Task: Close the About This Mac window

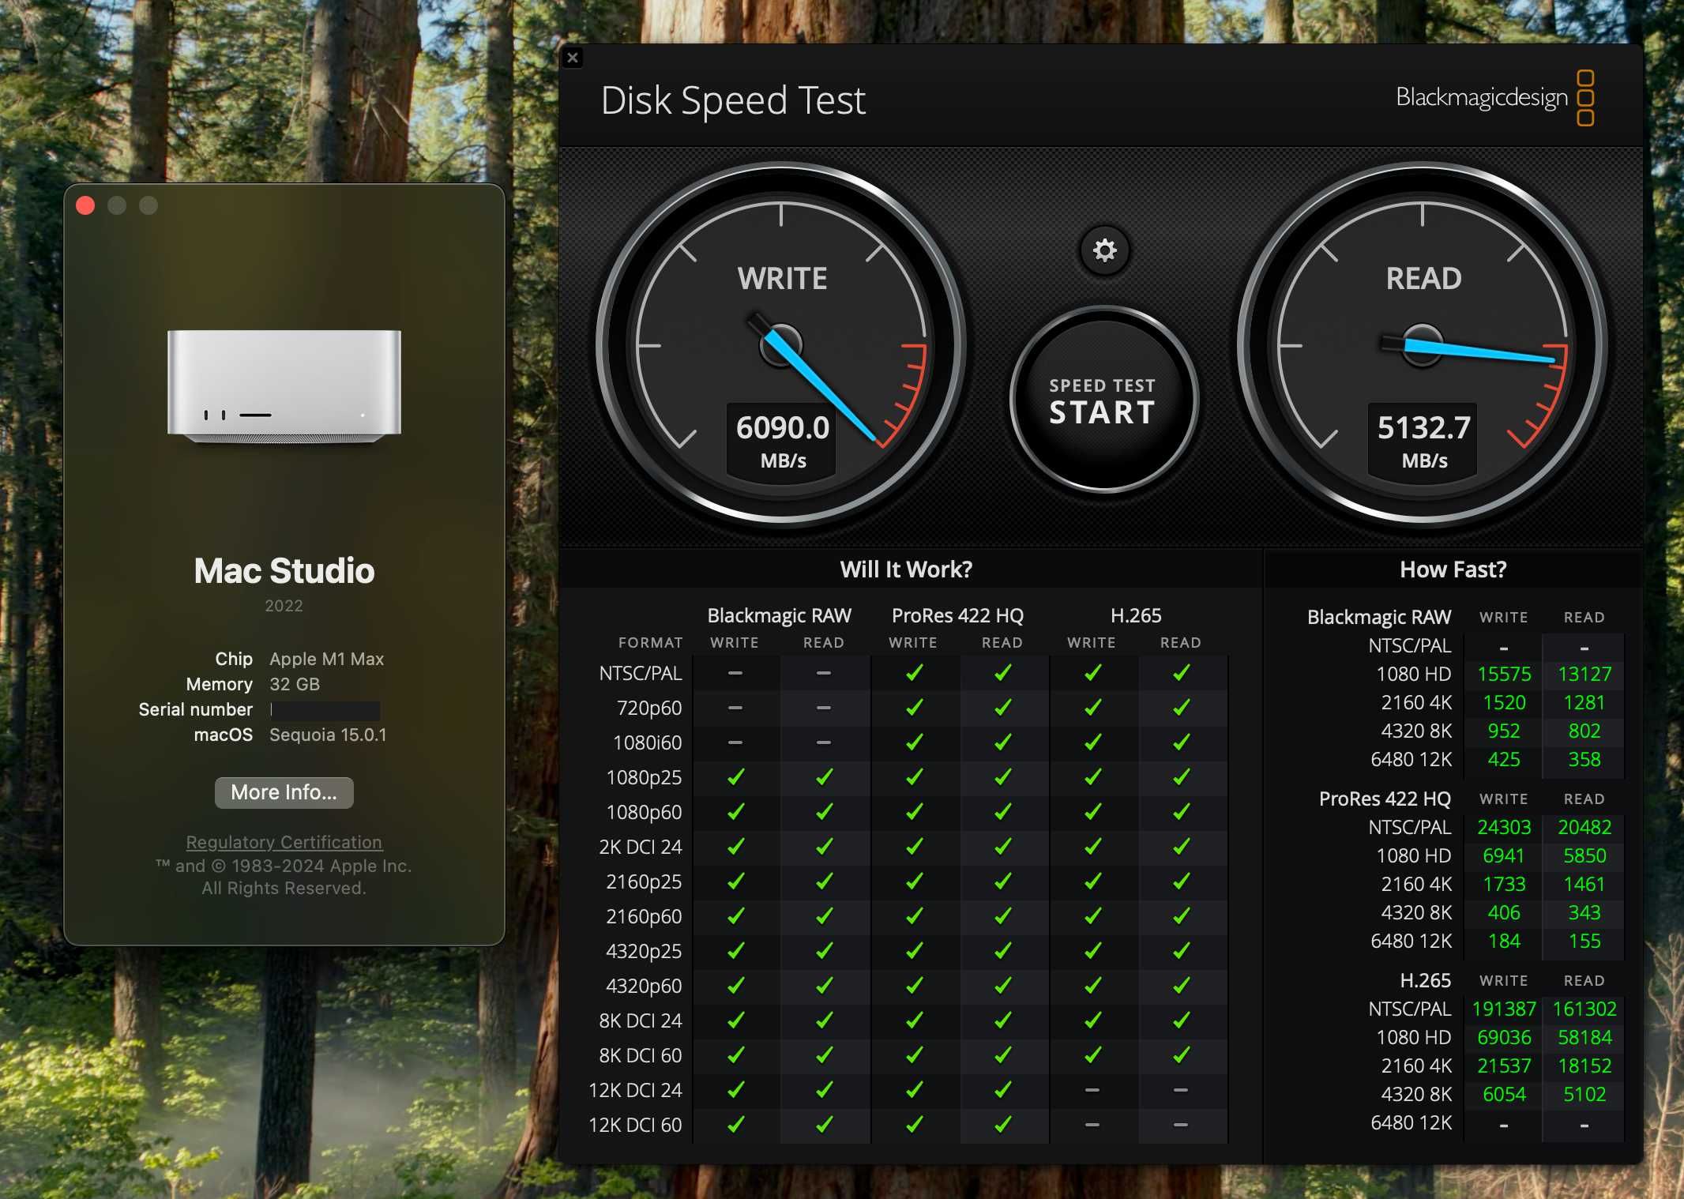Action: tap(85, 205)
